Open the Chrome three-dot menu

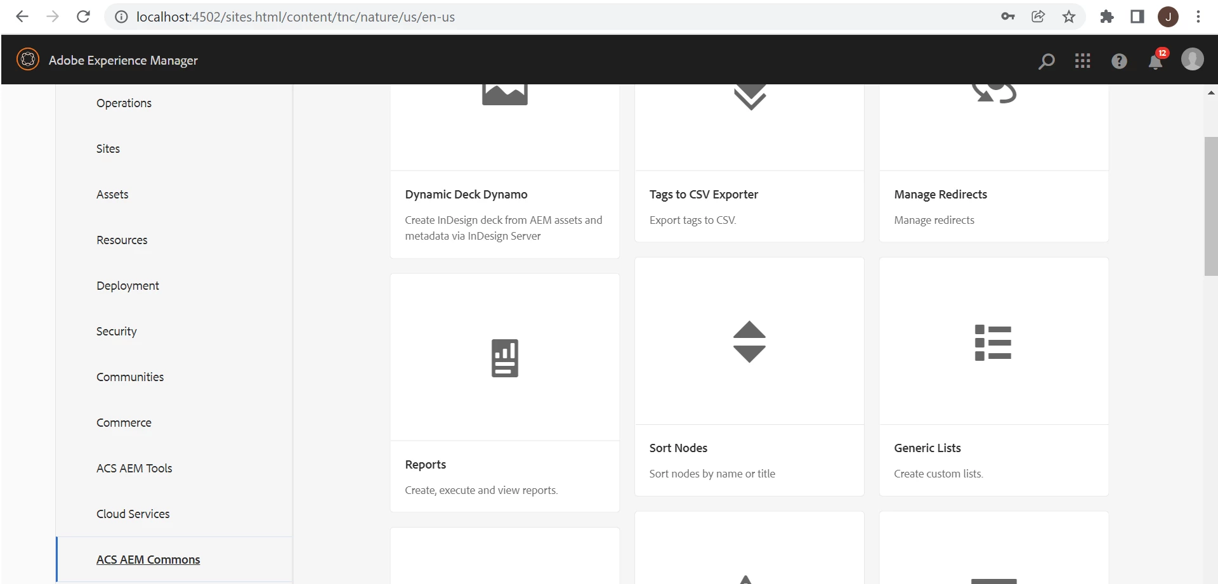(x=1198, y=16)
